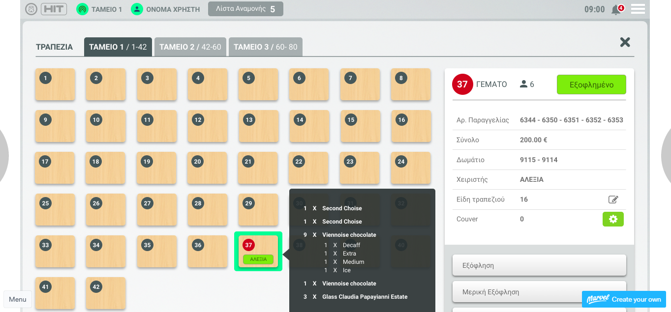Open the Menu button at bottom left
This screenshot has height=312, width=671.
(x=18, y=299)
